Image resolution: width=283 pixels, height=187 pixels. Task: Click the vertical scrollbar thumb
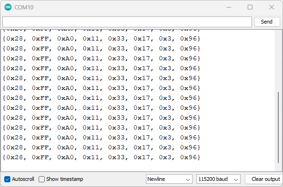point(278,128)
